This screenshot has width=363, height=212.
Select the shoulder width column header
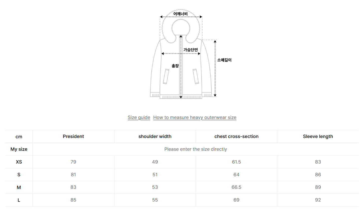pos(155,136)
